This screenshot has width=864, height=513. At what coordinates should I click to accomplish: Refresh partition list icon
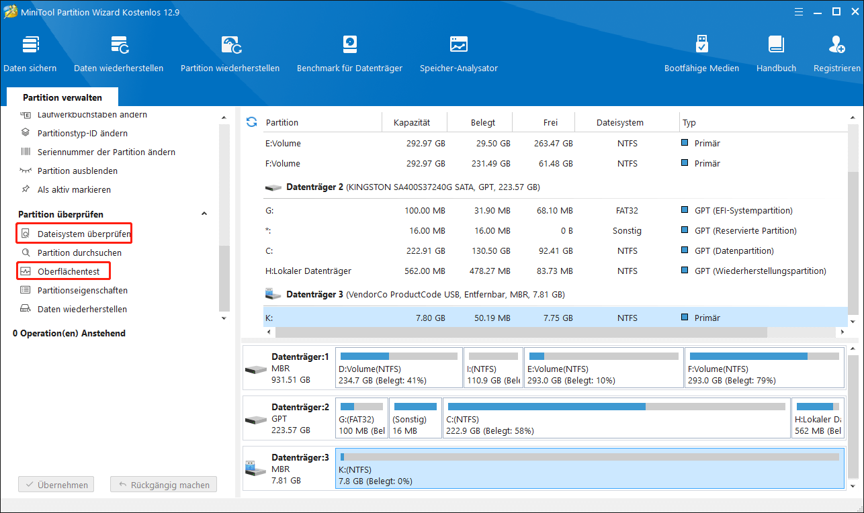pos(252,122)
